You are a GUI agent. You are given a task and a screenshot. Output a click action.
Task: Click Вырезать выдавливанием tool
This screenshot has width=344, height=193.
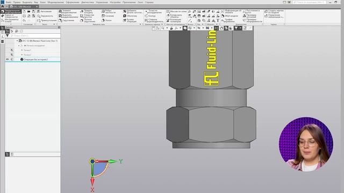[x=68, y=16]
